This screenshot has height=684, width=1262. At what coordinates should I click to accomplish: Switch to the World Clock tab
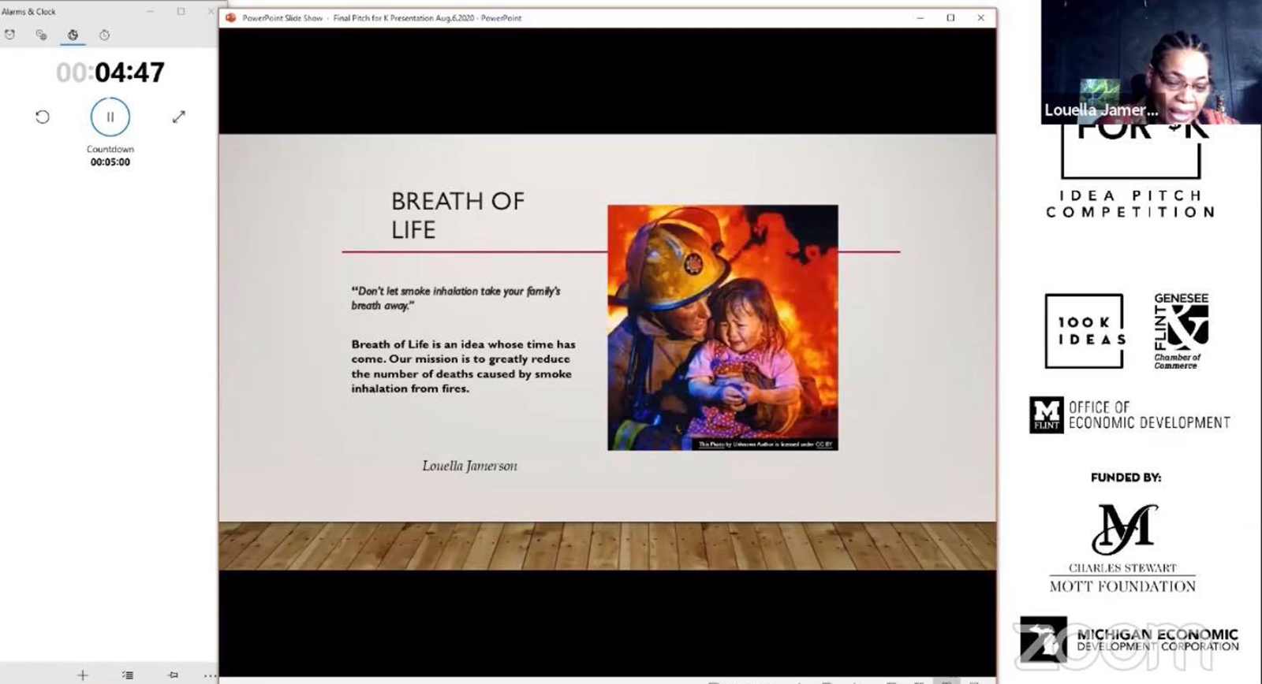[41, 35]
